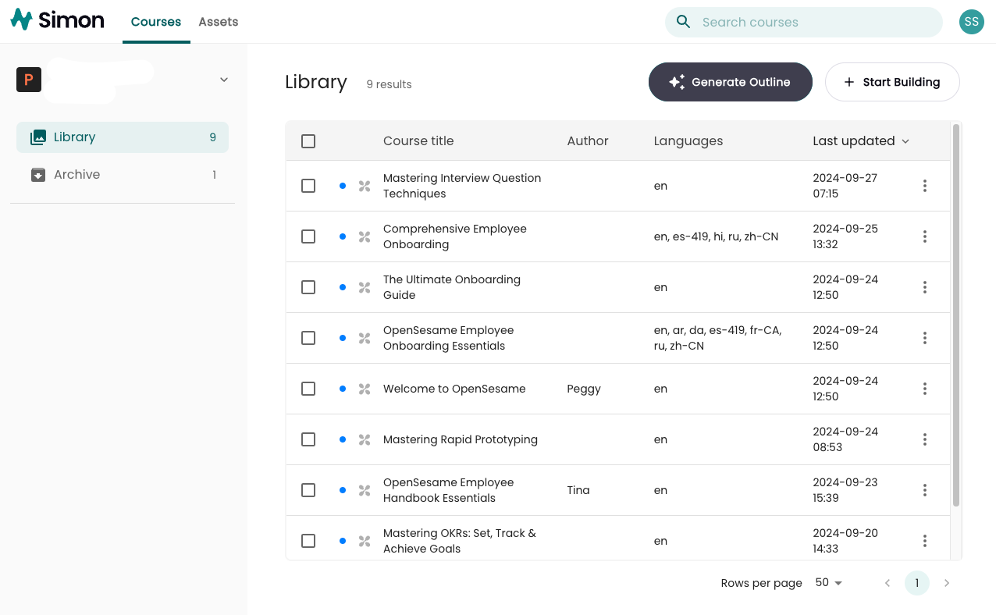This screenshot has width=996, height=615.
Task: Open the kebab menu for Mastering Interview Question Techniques
Action: [924, 186]
